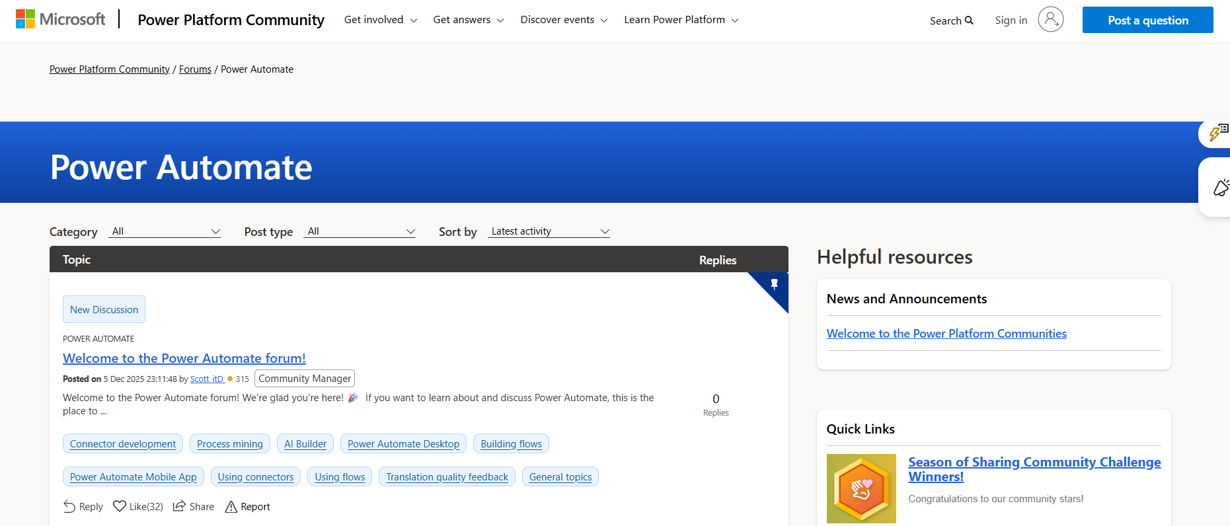Expand the Learn Power Platform menu
Viewport: 1230px width, 526px height.
click(681, 20)
